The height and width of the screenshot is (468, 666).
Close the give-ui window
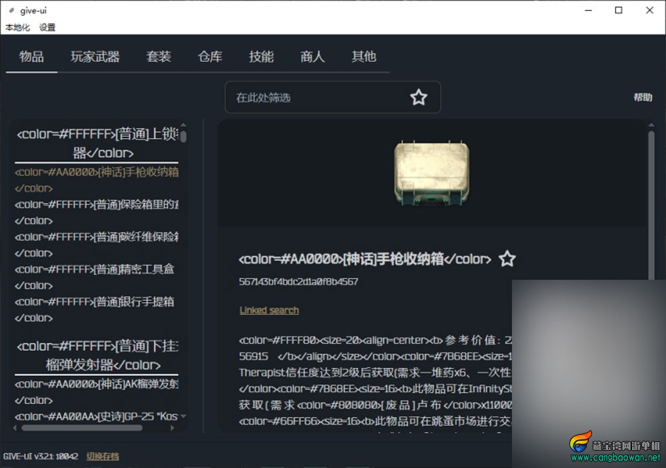click(x=649, y=10)
